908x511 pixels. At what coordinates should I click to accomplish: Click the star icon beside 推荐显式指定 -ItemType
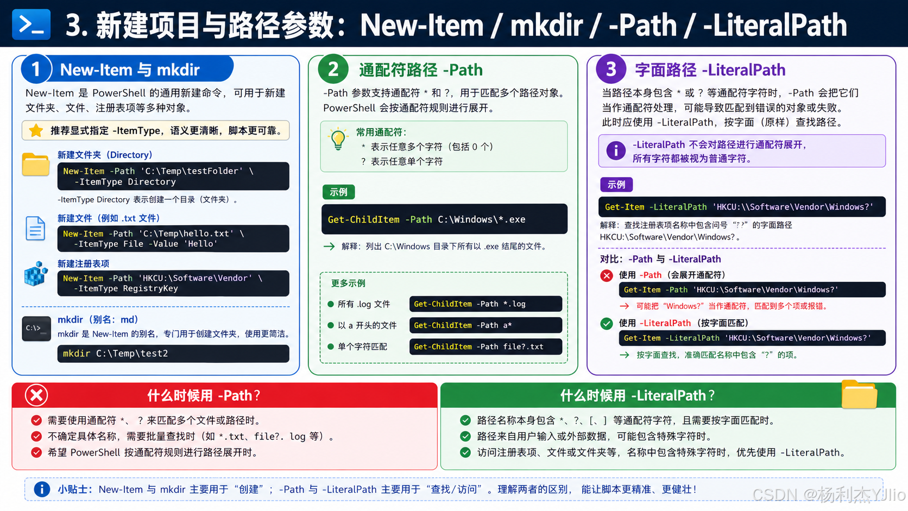[x=36, y=130]
